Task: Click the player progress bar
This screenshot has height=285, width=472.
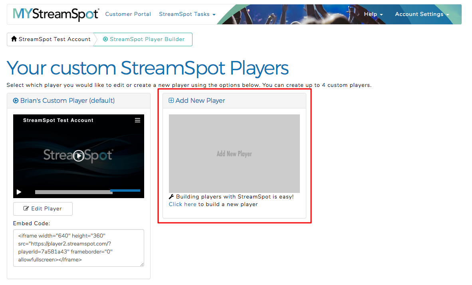Action: 74,192
